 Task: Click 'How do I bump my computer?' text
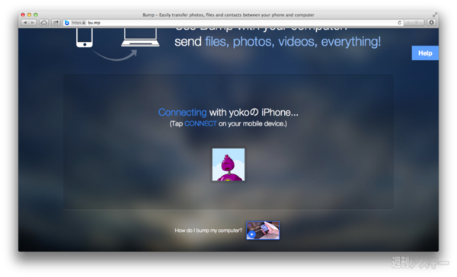(x=209, y=231)
